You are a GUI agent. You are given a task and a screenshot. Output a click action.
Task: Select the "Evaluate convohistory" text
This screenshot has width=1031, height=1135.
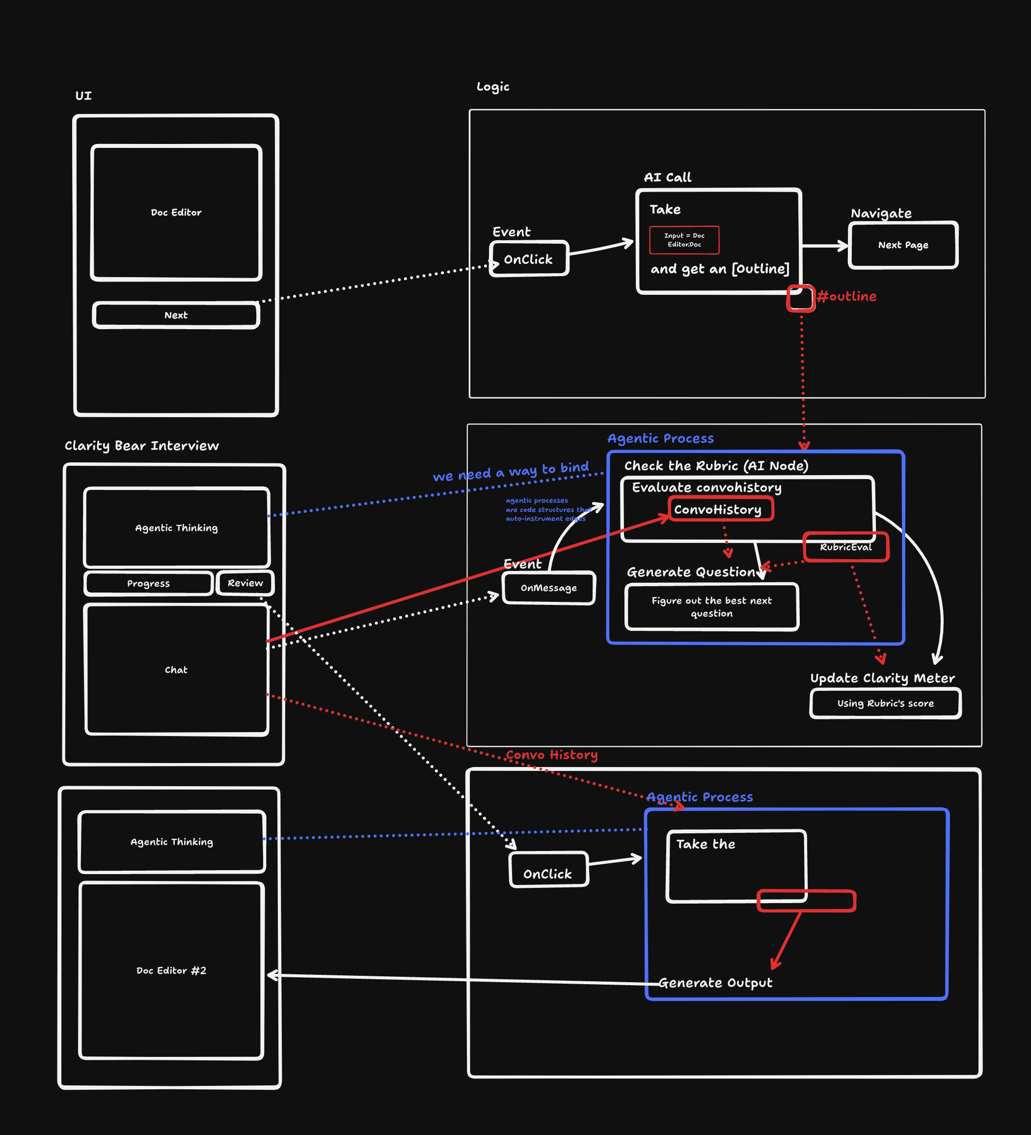point(706,487)
